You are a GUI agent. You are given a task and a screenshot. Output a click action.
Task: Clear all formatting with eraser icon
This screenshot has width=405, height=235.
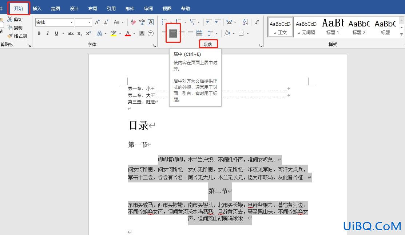[133, 22]
